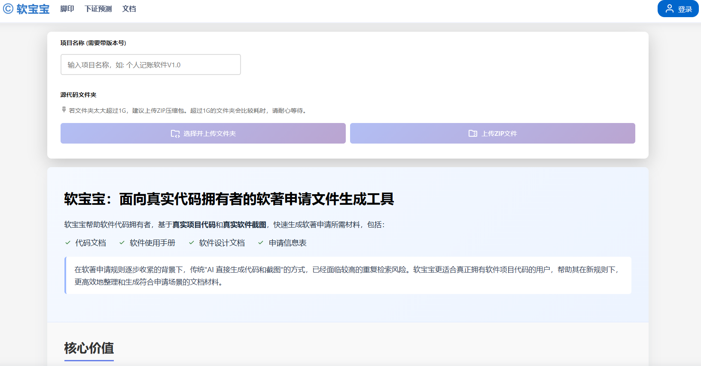The width and height of the screenshot is (701, 366).
Task: Click the pin icon beside the upload hint
Action: [64, 110]
